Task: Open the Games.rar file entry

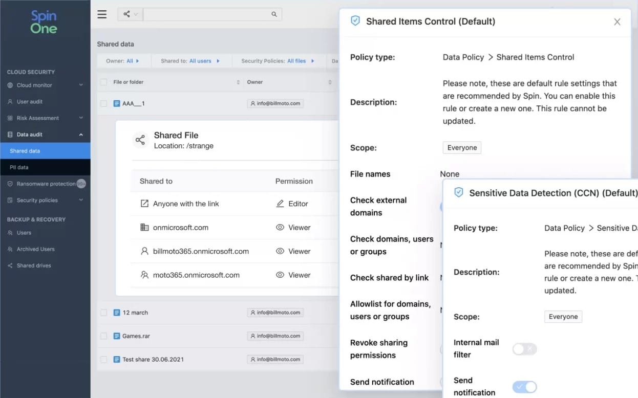Action: (136, 336)
